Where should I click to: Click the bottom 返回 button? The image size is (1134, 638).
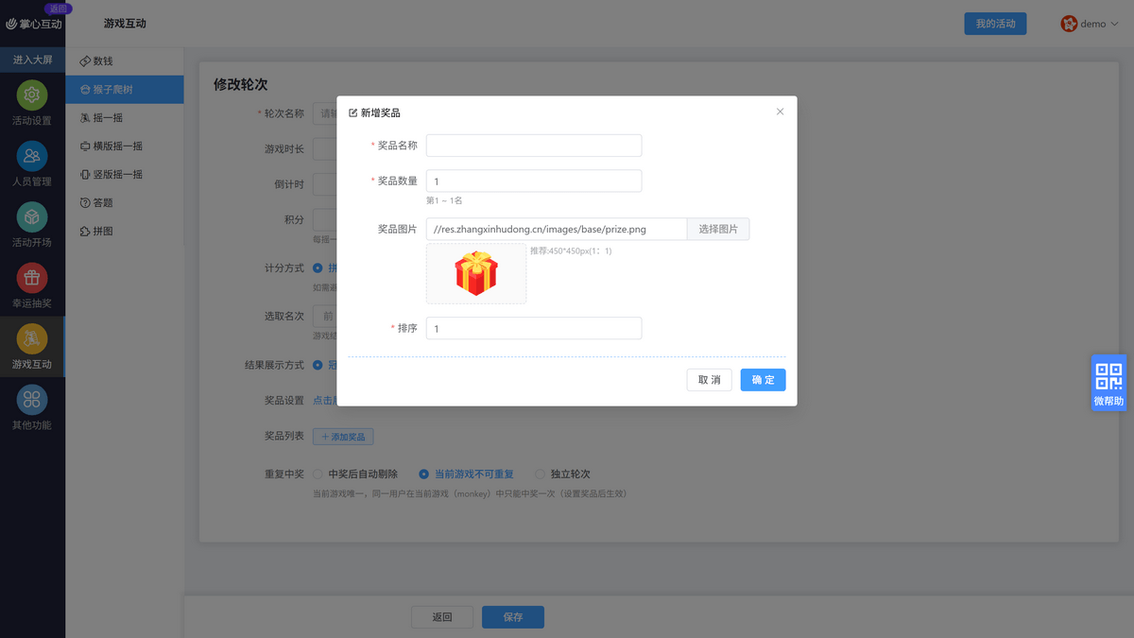pyautogui.click(x=442, y=617)
